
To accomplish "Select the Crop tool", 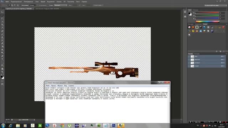I will pyautogui.click(x=2, y=25).
